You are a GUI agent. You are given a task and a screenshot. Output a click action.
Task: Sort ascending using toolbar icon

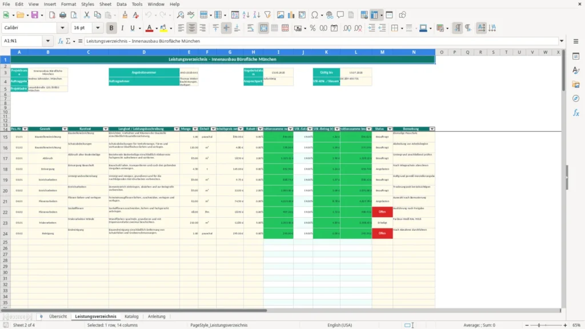click(246, 15)
